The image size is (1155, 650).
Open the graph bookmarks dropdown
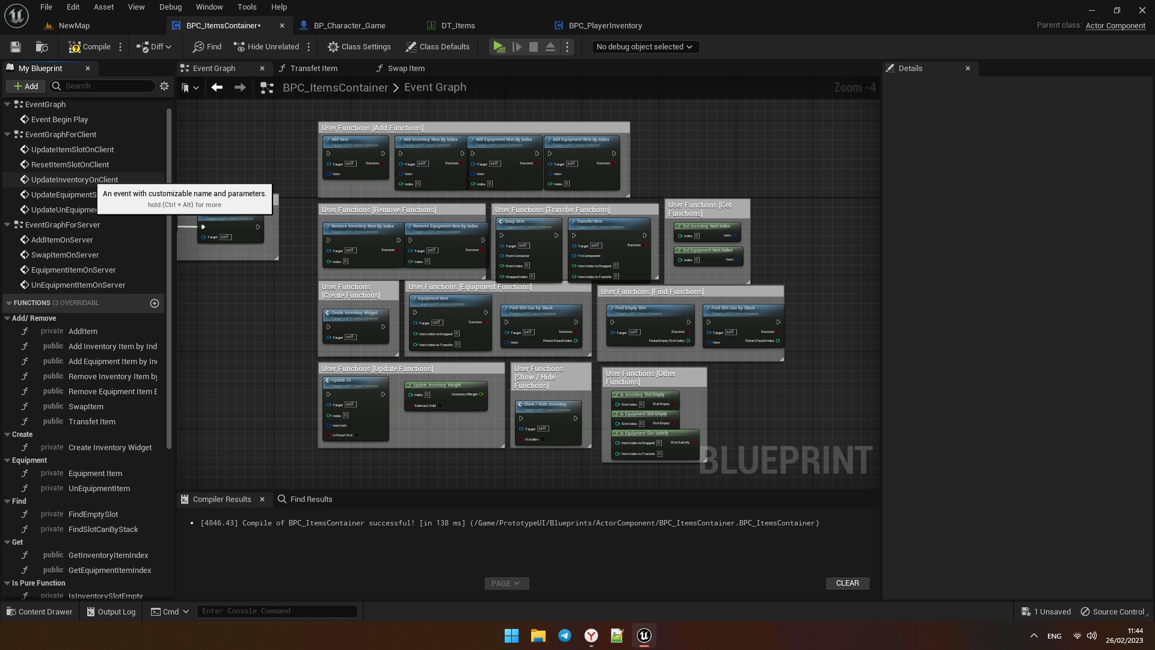(x=190, y=88)
